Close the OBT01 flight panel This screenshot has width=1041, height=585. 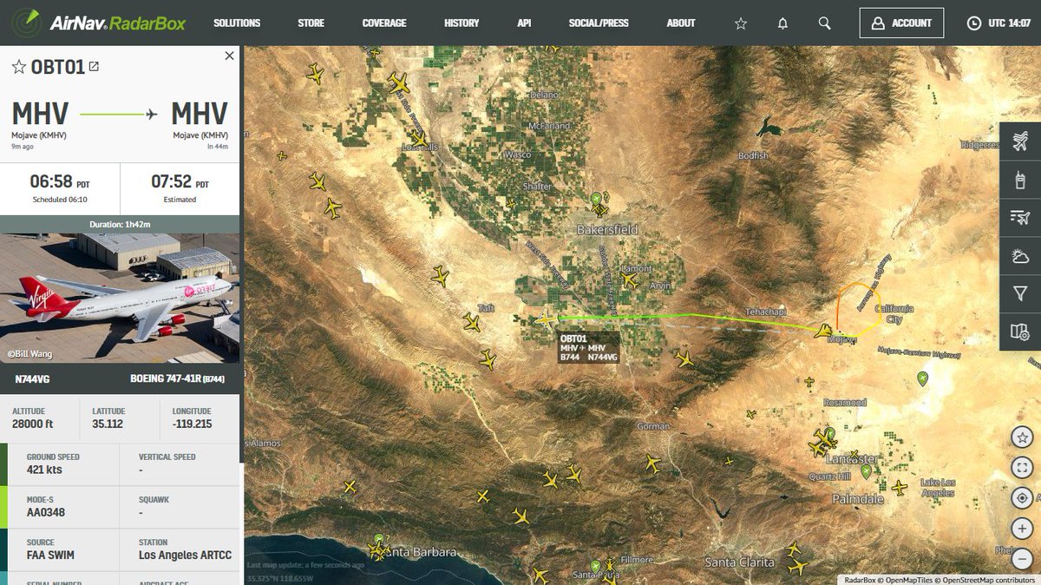coord(229,56)
